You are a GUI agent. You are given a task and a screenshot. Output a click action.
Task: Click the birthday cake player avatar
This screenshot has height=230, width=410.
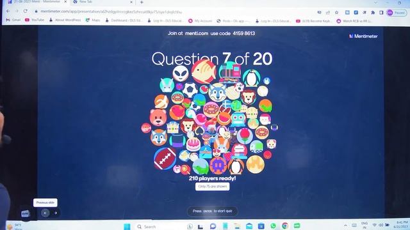[x=193, y=144]
